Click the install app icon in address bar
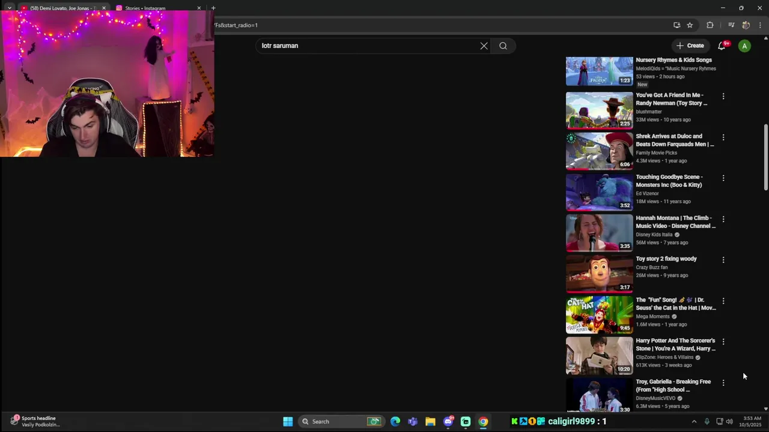 pyautogui.click(x=676, y=25)
